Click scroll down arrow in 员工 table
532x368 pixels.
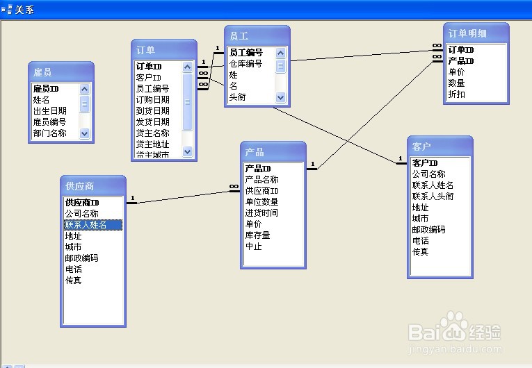280,98
